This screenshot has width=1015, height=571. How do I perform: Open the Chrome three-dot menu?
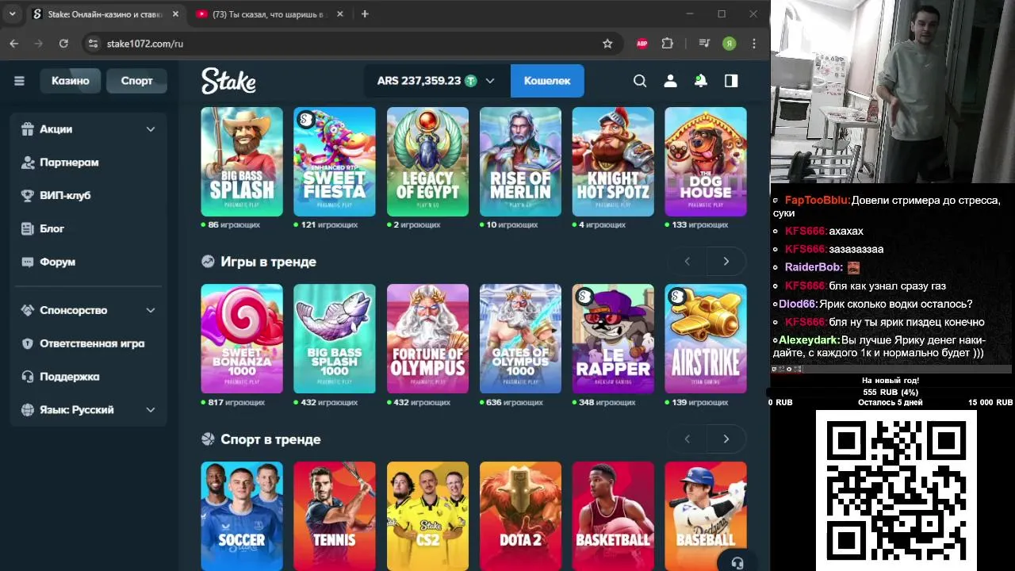coord(754,44)
